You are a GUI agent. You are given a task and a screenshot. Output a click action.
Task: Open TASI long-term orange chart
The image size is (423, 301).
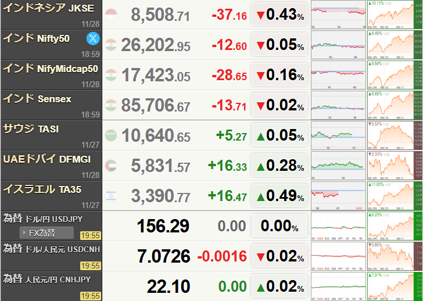click(395, 135)
